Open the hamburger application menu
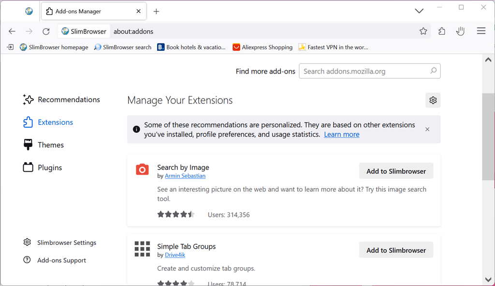This screenshot has width=495, height=286. point(481,31)
